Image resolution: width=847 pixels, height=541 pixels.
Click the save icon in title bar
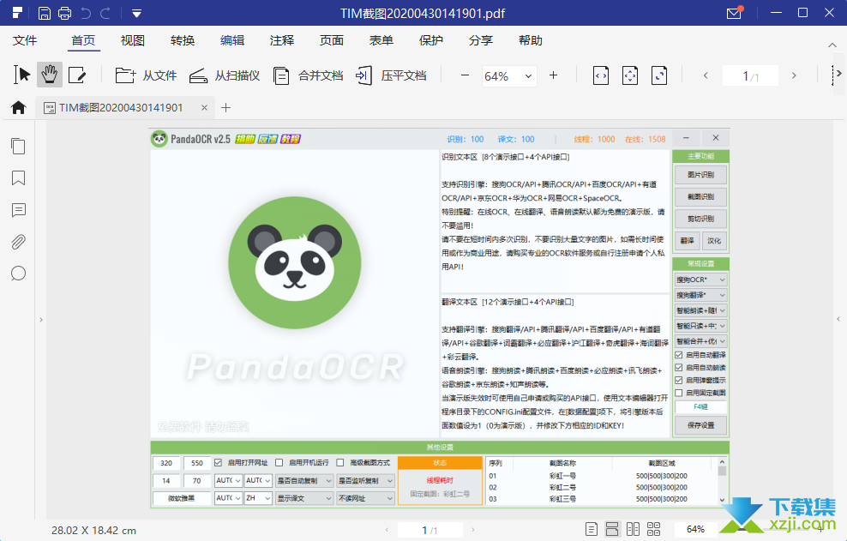tap(45, 13)
